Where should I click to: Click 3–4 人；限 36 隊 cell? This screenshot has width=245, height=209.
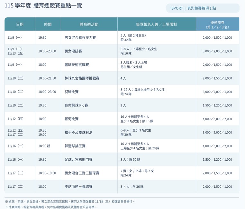[157, 186]
